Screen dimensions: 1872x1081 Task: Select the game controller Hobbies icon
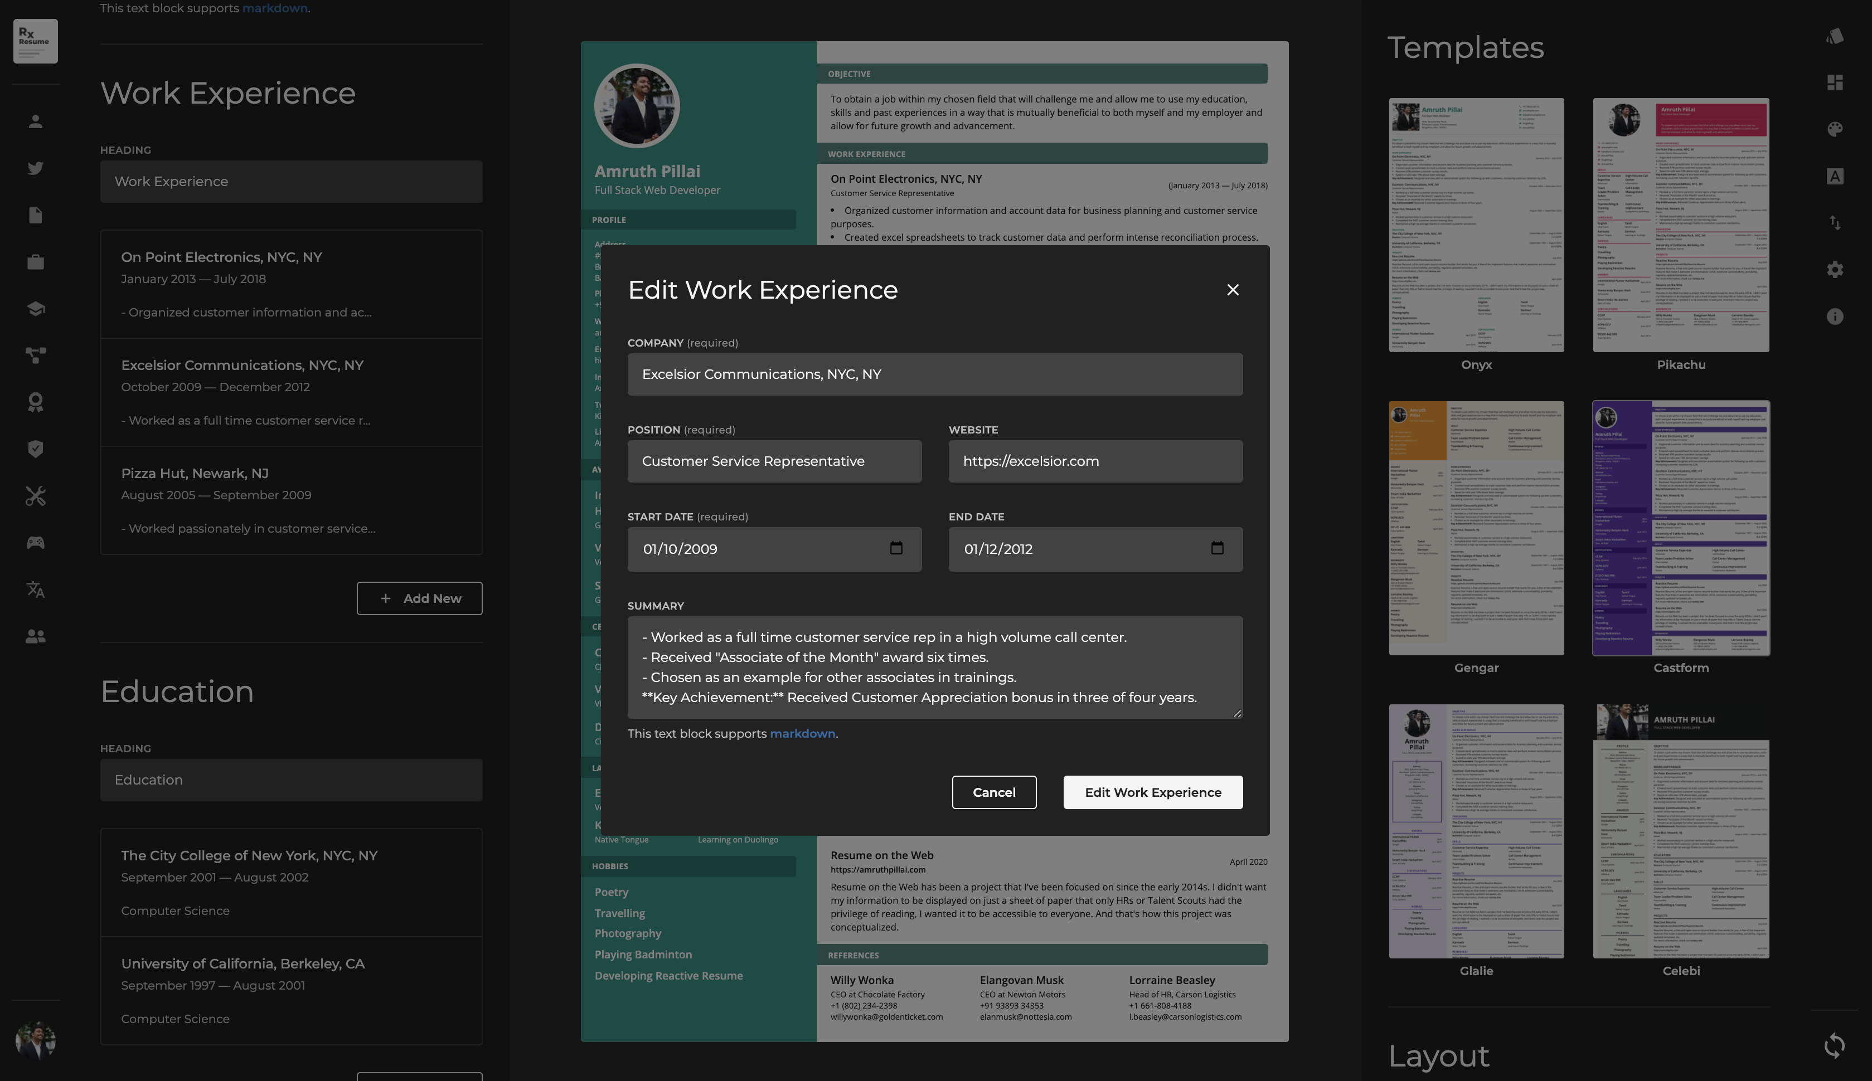coord(35,543)
